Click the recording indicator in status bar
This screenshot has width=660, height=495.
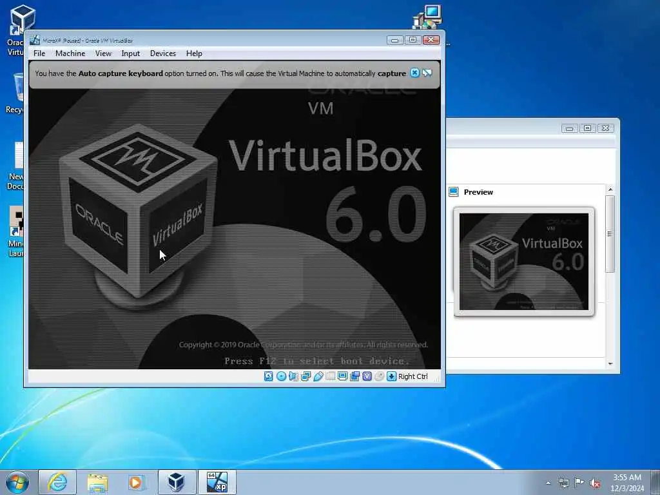pos(355,376)
